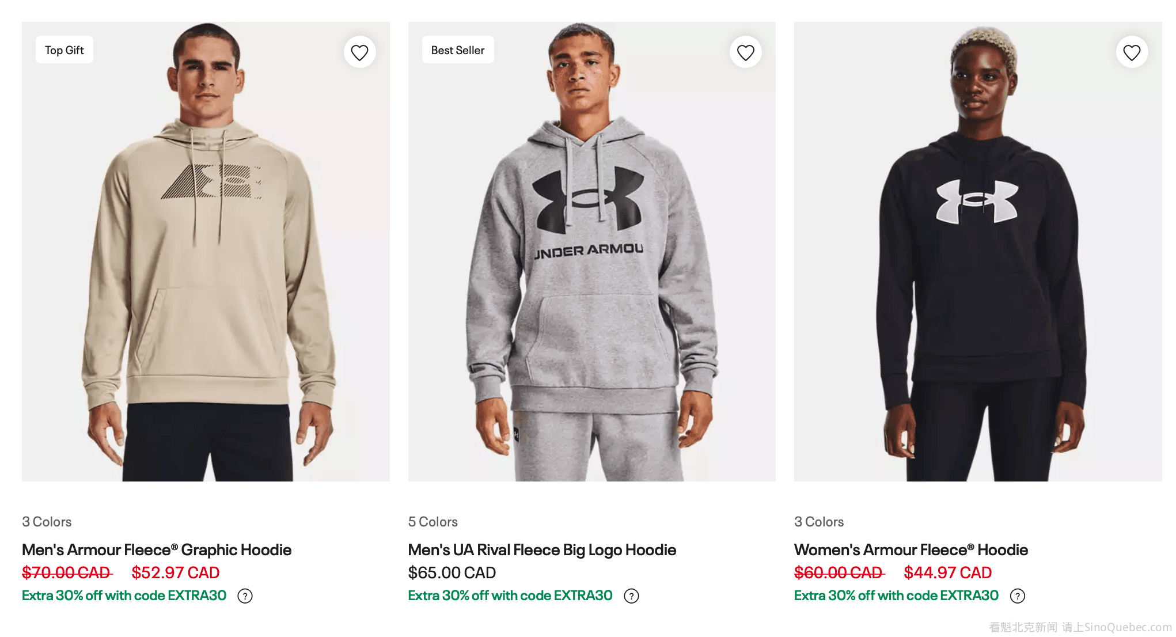Image resolution: width=1176 pixels, height=637 pixels.
Task: Show EXTRA30 details for Women's Fleece Hoodie
Action: tap(1018, 596)
